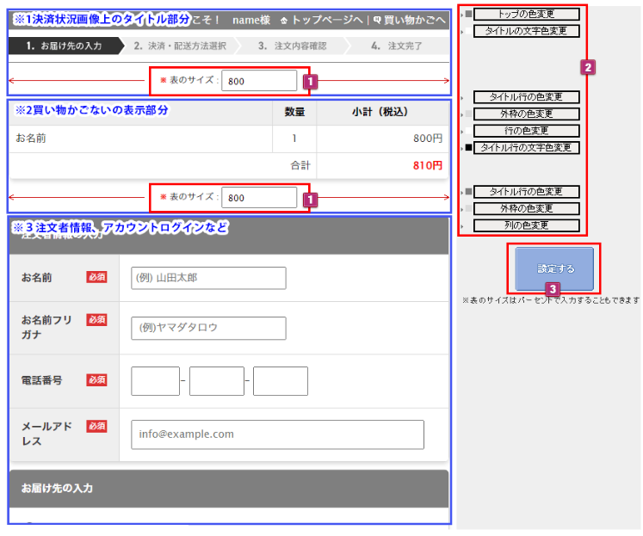Click the お名前 field showing 山田太郎

click(x=208, y=278)
